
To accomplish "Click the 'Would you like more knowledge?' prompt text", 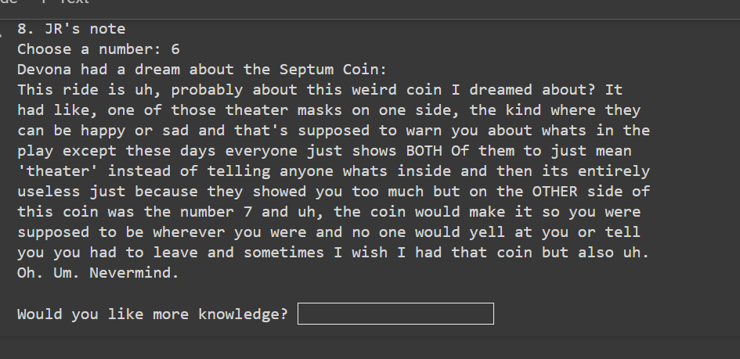I will (x=153, y=314).
